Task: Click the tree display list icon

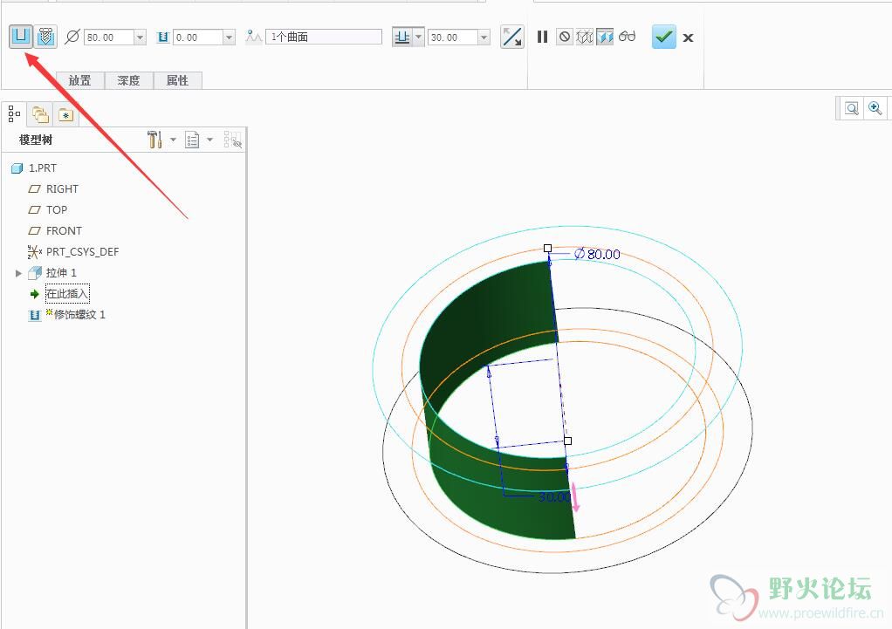Action: [x=192, y=140]
